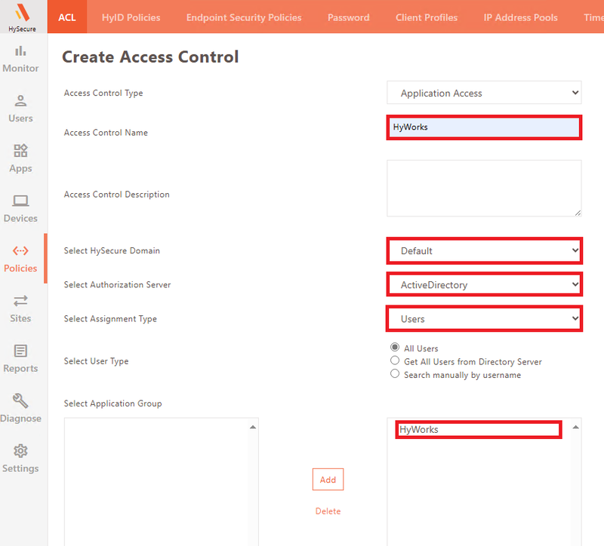Click the Apps label in sidebar
604x546 pixels.
(x=20, y=168)
